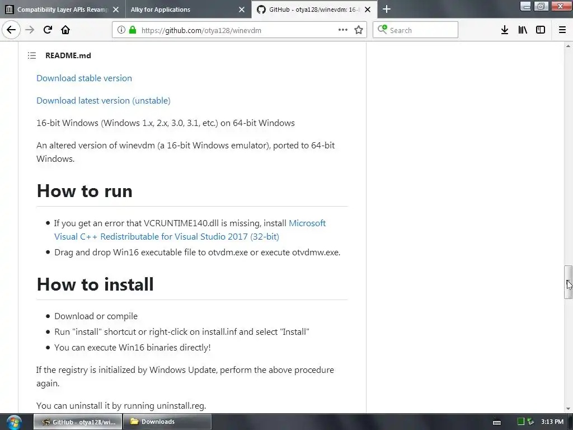Switch to Compatibility Layer APIs Revamp tab

click(x=63, y=10)
